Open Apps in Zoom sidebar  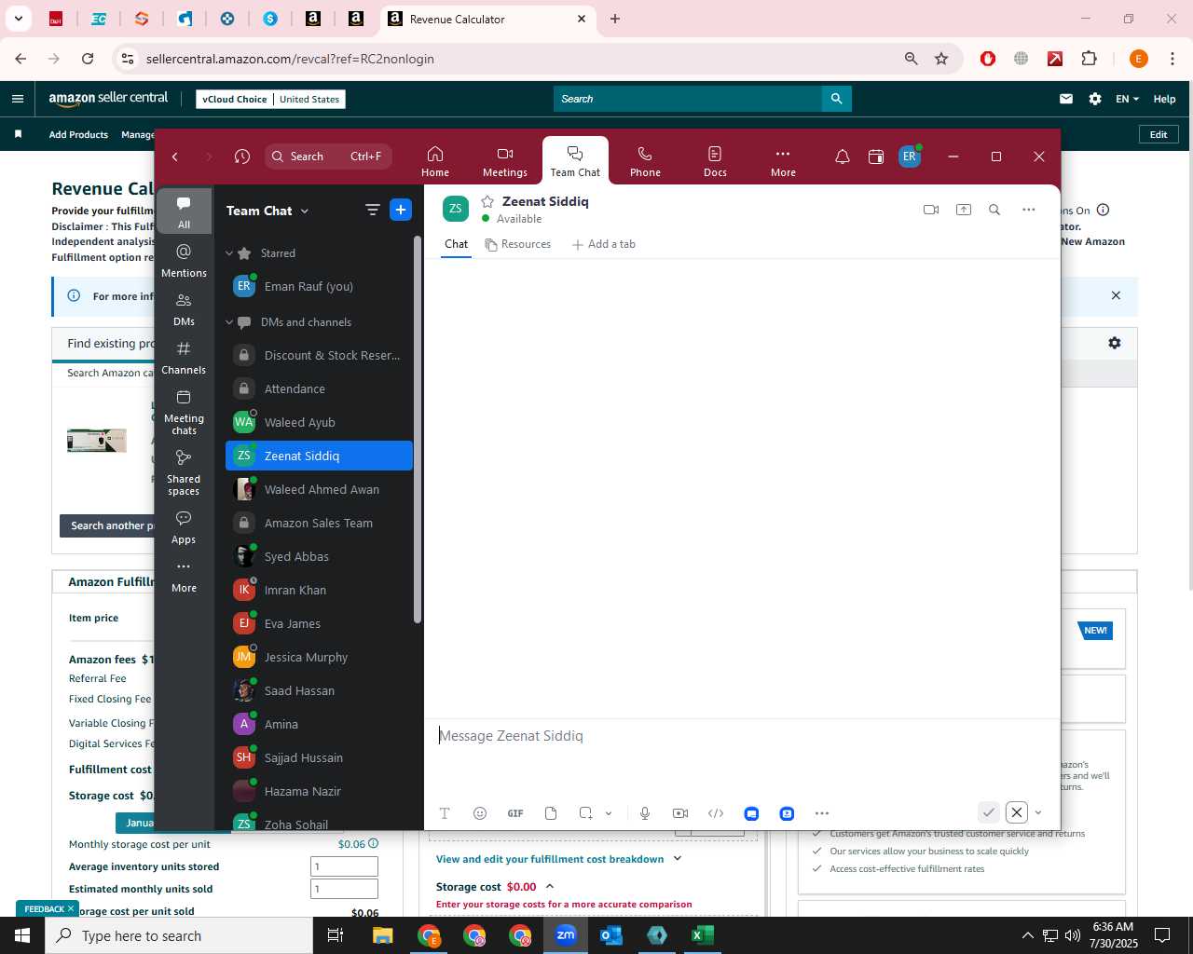click(184, 526)
